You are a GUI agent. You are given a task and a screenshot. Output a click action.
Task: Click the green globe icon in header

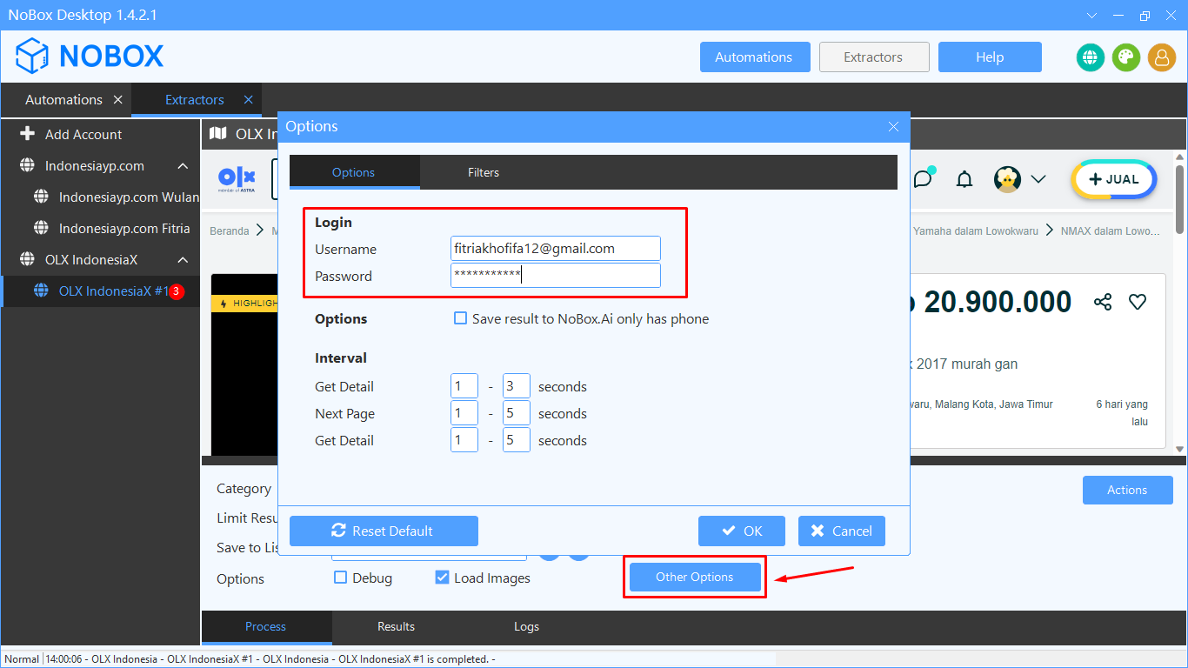point(1090,57)
